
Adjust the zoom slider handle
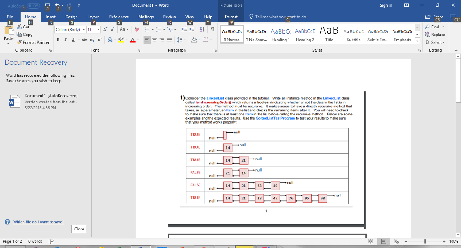coord(425,241)
